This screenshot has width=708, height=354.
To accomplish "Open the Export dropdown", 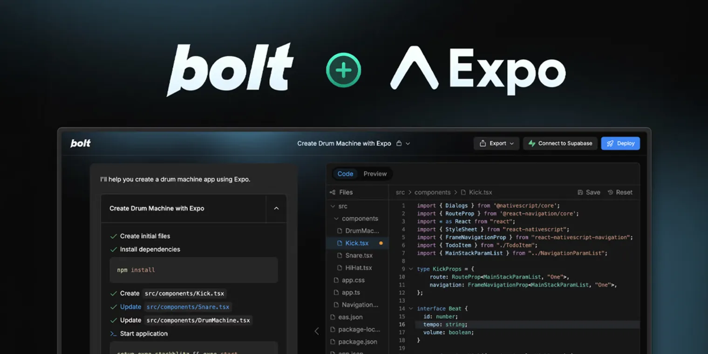I will [x=497, y=143].
